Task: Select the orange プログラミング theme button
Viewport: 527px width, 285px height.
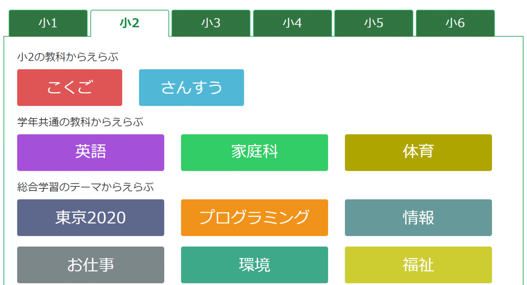Action: coord(254,218)
